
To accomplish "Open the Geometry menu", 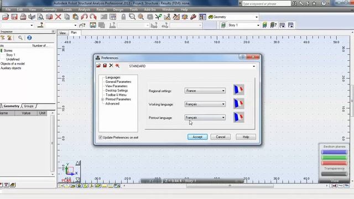I will pyautogui.click(x=49, y=9).
